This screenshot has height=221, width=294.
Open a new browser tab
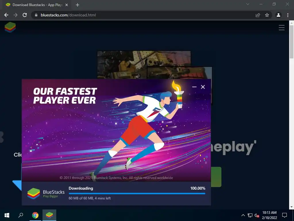[x=78, y=5]
